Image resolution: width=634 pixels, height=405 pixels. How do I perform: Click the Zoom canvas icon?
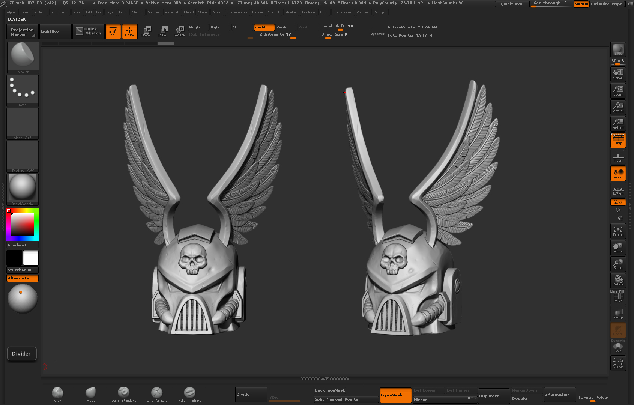coord(618,90)
